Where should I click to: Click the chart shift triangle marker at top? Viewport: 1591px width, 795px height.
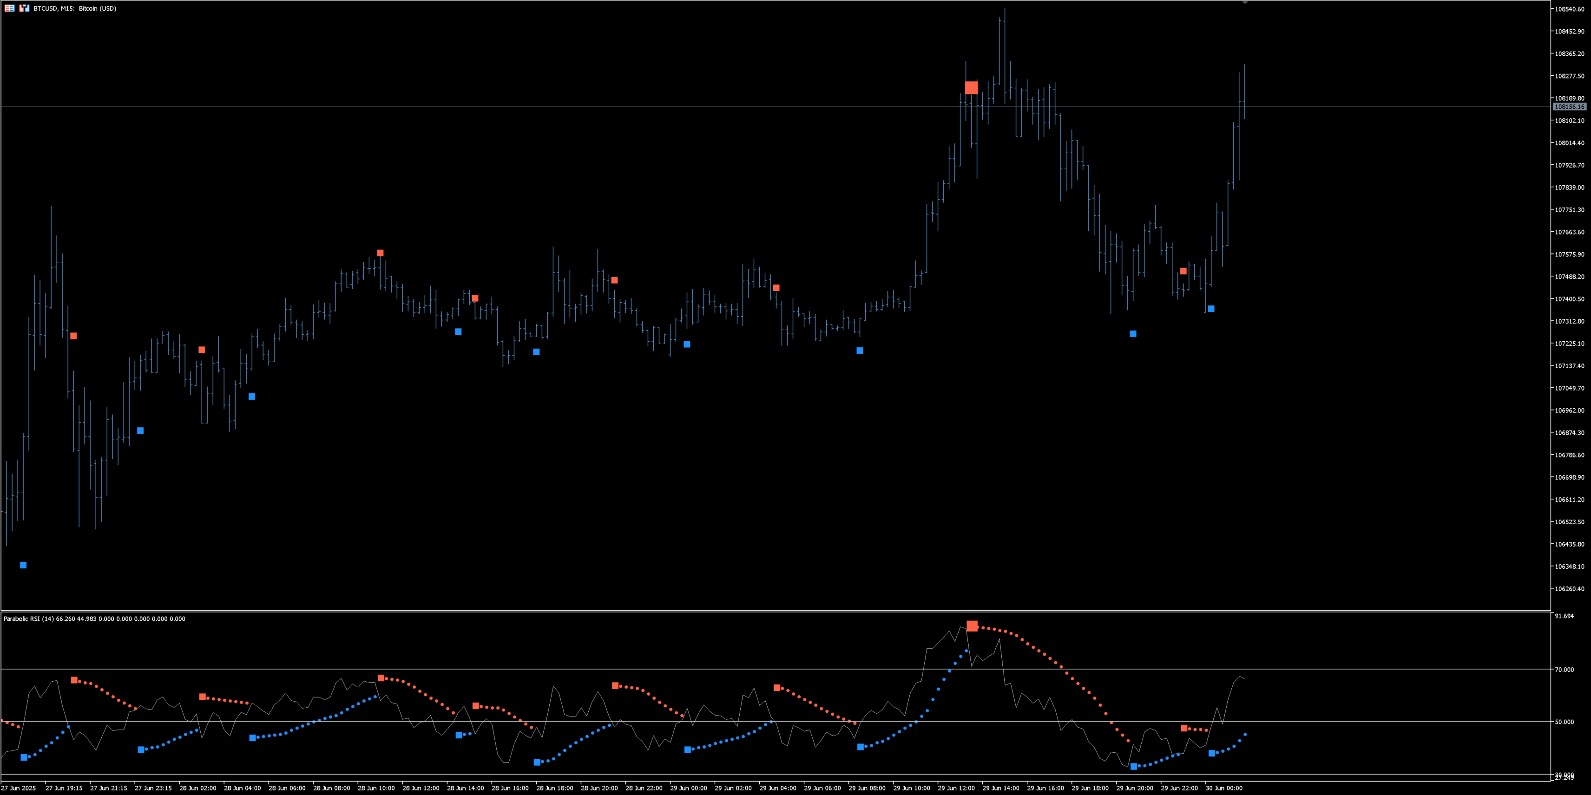pos(1244,2)
